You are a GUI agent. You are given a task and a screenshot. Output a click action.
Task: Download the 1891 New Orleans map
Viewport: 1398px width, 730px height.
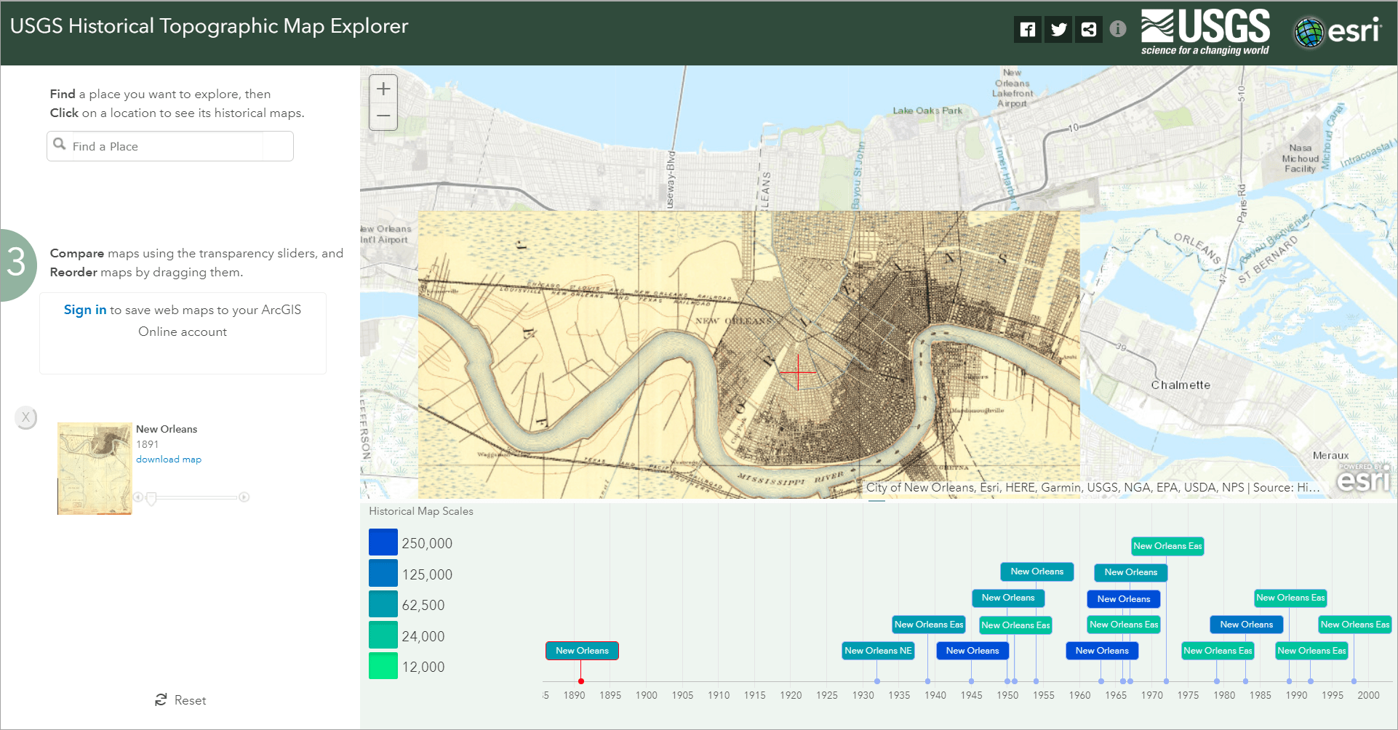click(x=168, y=459)
